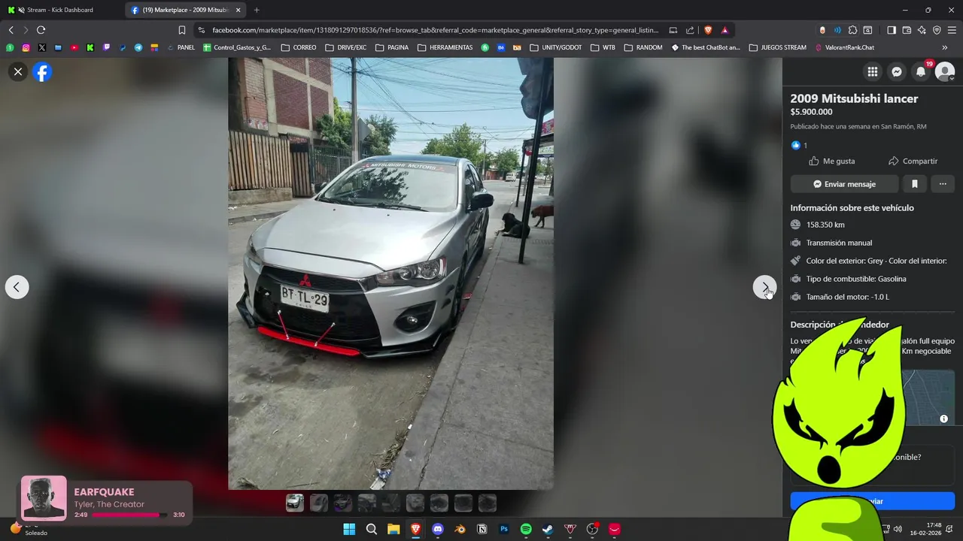Toggle the browser sidebar panel
963x541 pixels.
pos(892,30)
